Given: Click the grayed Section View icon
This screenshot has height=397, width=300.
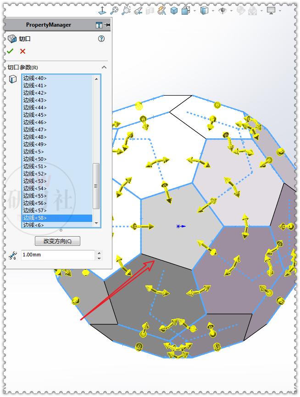Looking at the screenshot, I should click(x=150, y=11).
